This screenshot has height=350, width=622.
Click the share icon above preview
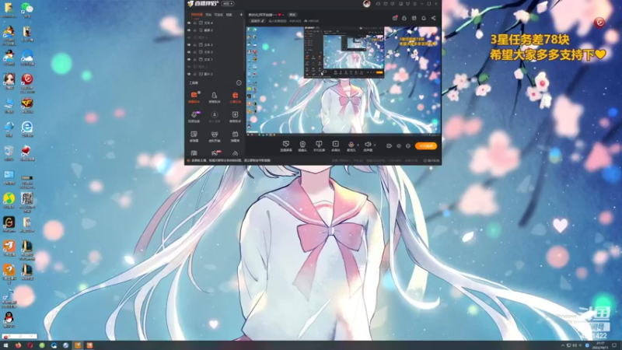coord(434,18)
